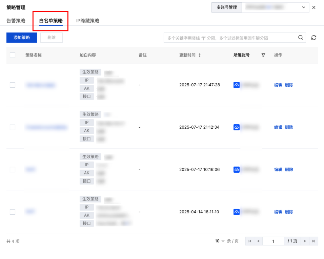Open the IP隐藏策略 tab

pyautogui.click(x=88, y=21)
